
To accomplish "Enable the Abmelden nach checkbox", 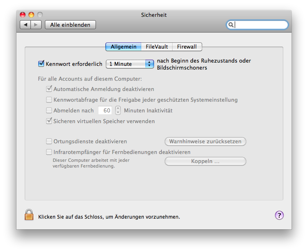I will click(x=49, y=110).
